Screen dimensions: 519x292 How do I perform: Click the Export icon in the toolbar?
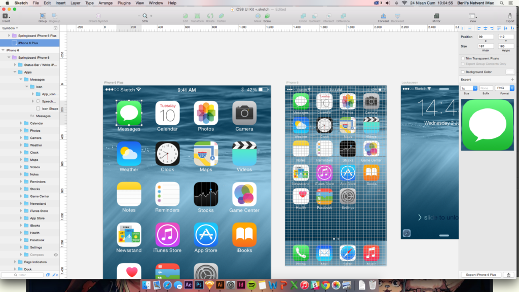coord(510,16)
